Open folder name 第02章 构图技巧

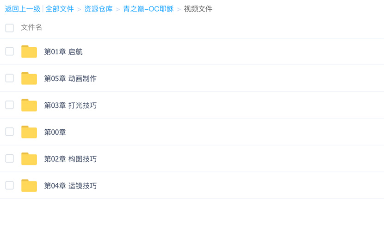pyautogui.click(x=70, y=159)
